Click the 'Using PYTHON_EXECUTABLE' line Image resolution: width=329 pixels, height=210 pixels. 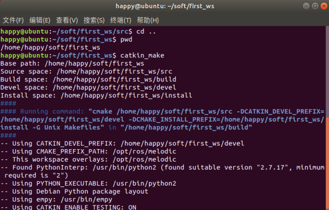pyautogui.click(x=88, y=183)
